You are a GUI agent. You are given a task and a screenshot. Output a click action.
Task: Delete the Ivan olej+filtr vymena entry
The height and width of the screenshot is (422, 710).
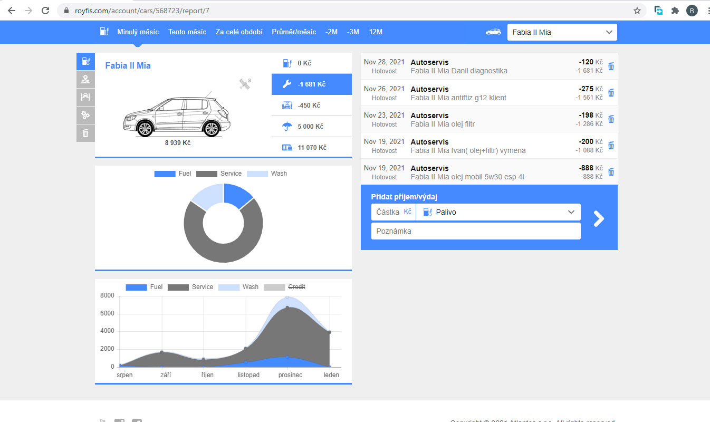611,146
